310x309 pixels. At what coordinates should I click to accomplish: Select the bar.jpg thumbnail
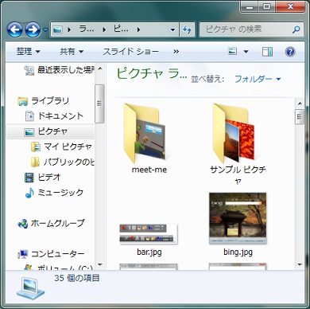point(149,233)
